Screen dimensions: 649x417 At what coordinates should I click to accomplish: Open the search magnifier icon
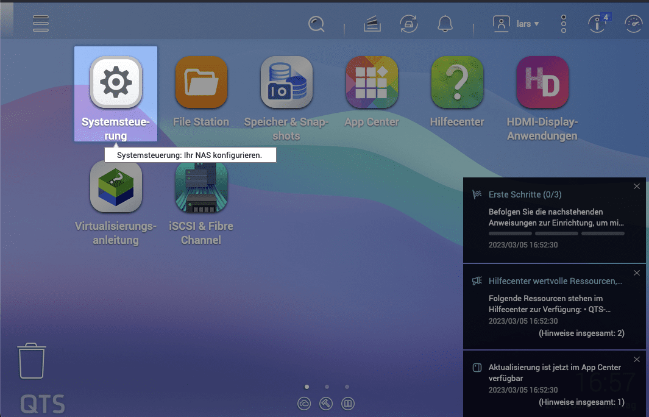tap(316, 24)
